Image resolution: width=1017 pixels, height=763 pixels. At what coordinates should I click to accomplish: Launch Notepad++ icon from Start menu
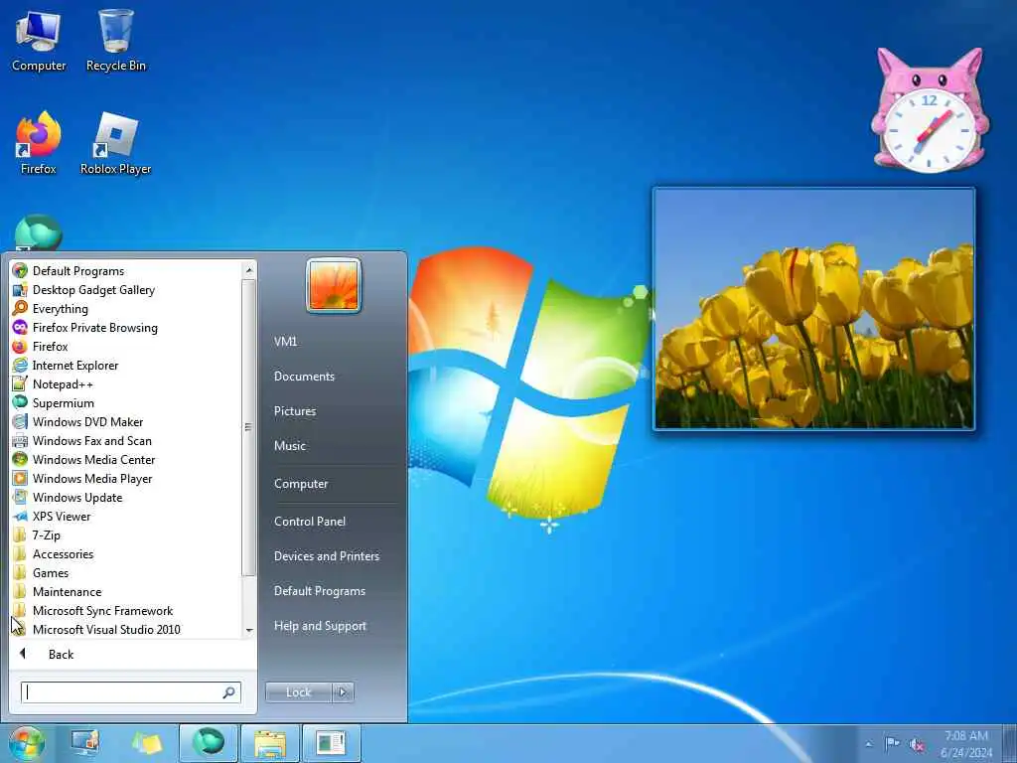[20, 383]
